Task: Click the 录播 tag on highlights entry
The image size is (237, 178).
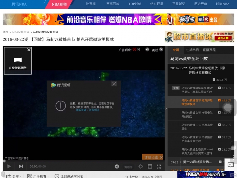Action: coord(176,88)
